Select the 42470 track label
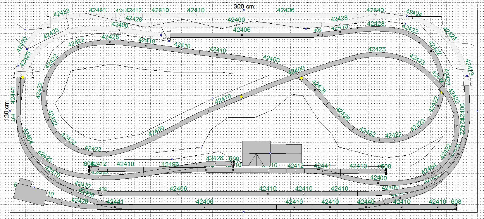The width and height of the screenshot is (484, 219). click(53, 173)
